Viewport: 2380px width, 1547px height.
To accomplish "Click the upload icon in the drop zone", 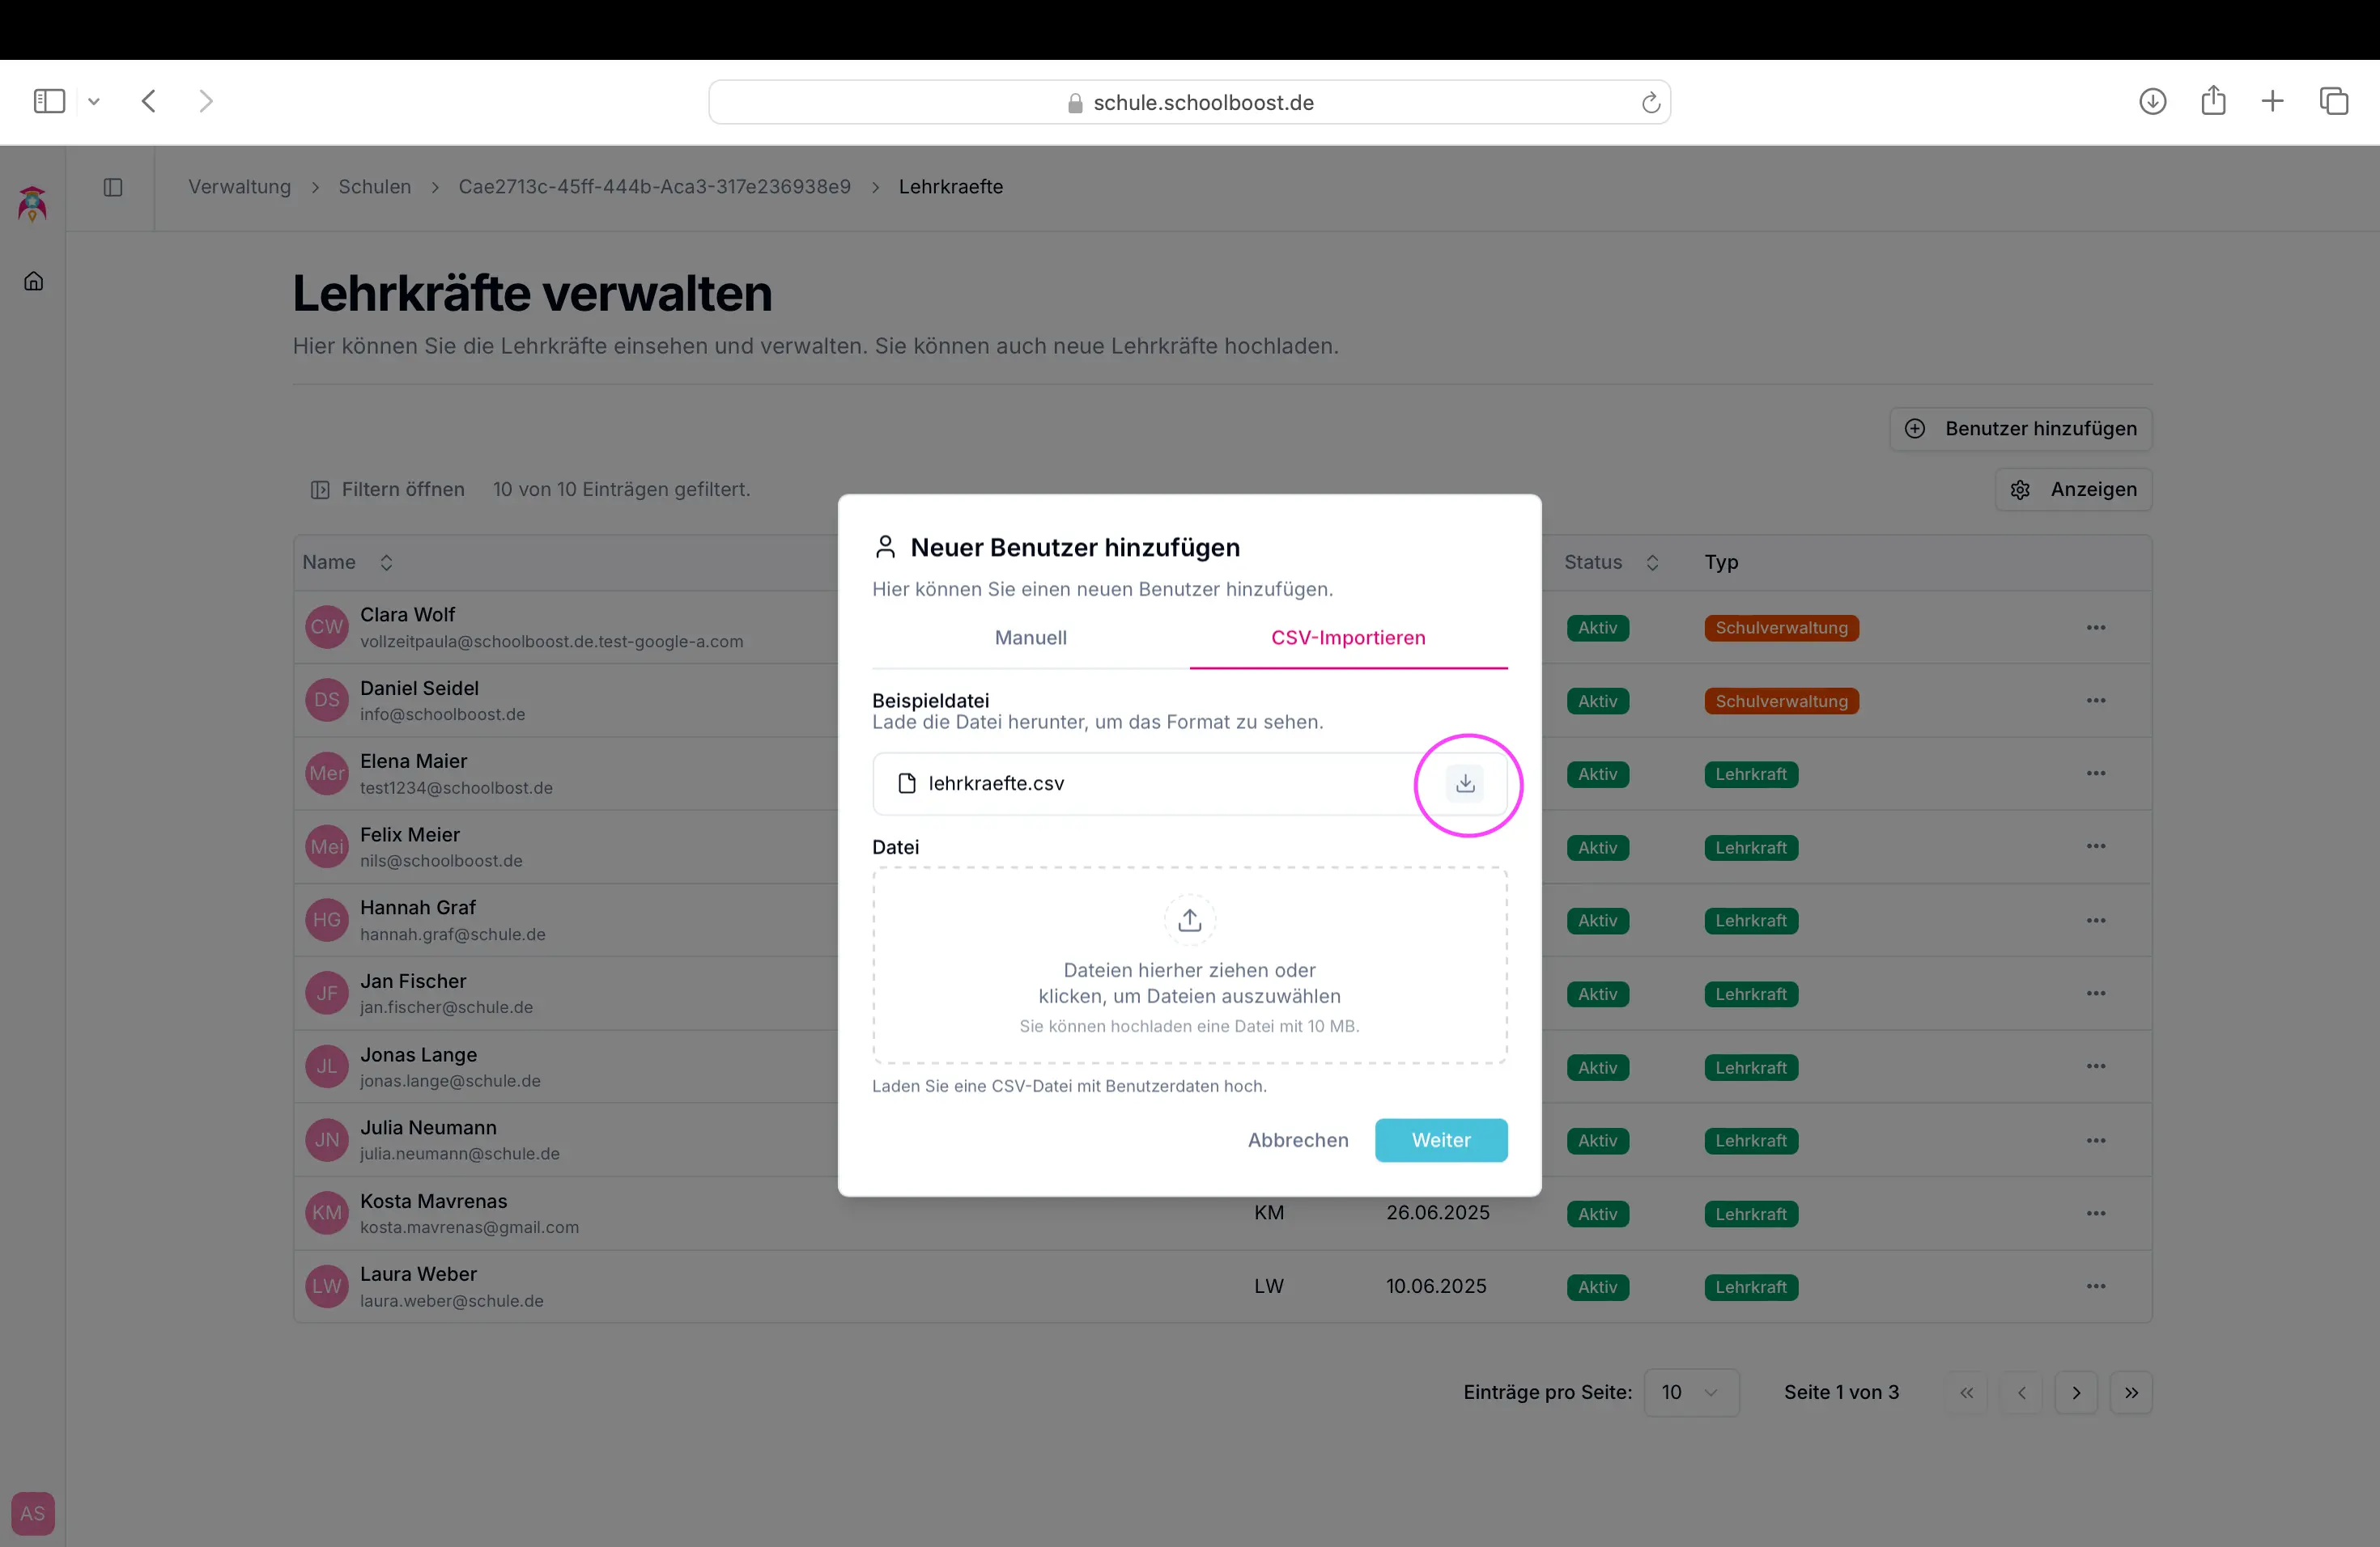I will click(1189, 919).
